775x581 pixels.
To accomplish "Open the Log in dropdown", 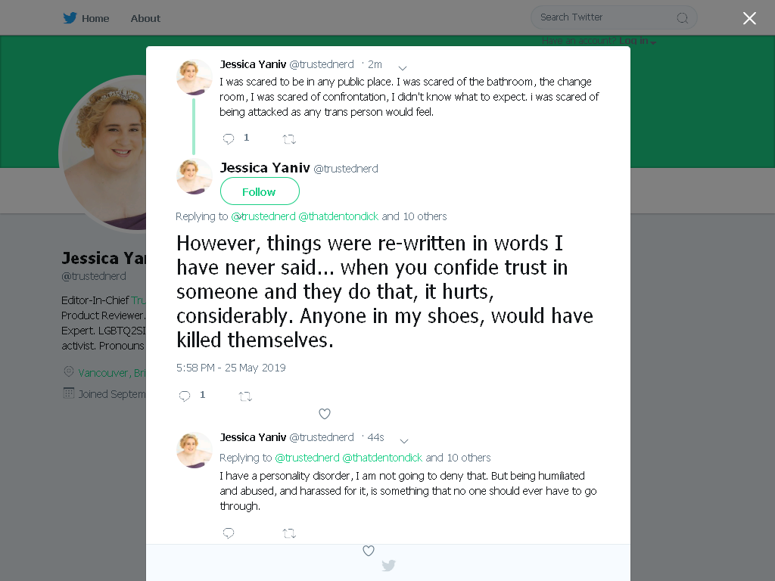I will pos(637,41).
